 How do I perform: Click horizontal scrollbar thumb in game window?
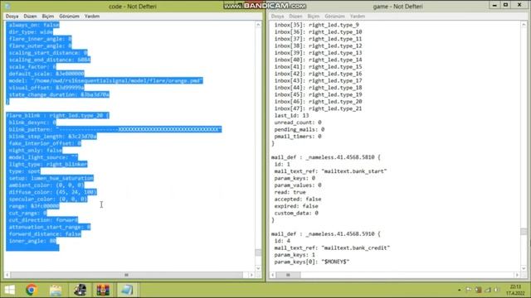pyautogui.click(x=288, y=275)
